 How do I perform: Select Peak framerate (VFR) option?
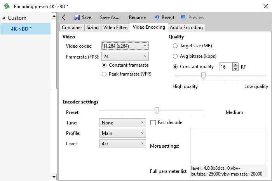[104, 74]
